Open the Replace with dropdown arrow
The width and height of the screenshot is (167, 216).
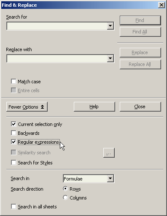(x=110, y=58)
